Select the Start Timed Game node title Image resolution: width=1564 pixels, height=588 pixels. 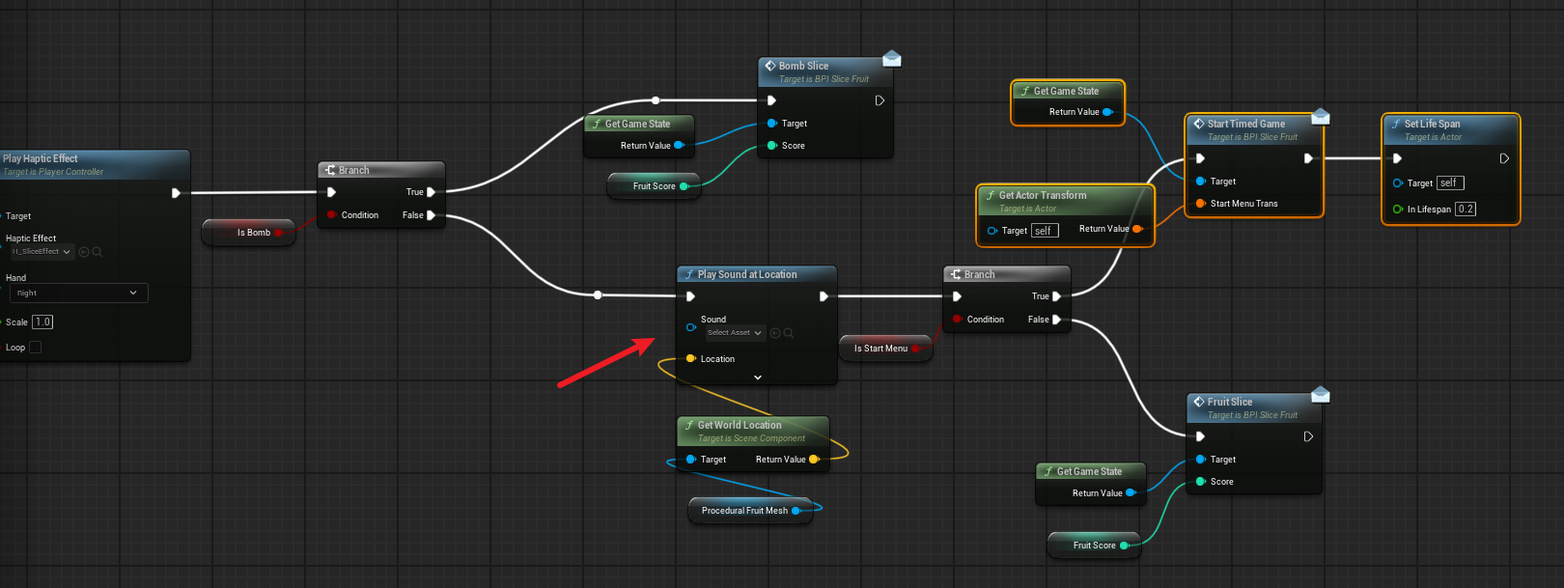coord(1245,124)
